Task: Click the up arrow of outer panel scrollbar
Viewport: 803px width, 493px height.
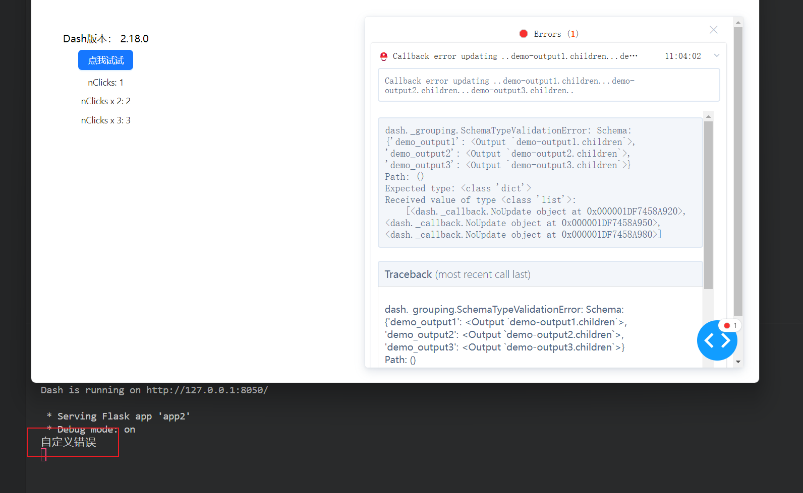Action: point(738,23)
